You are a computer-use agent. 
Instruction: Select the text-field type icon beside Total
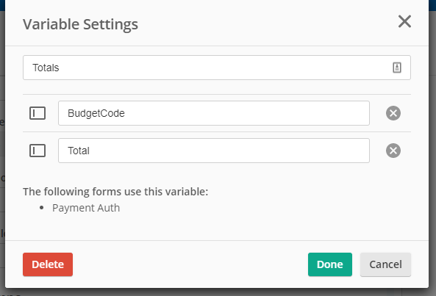[37, 151]
